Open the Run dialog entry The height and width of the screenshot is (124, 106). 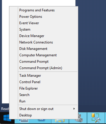tap(22, 101)
